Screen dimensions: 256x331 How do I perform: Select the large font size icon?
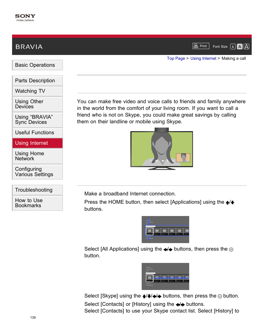click(246, 47)
